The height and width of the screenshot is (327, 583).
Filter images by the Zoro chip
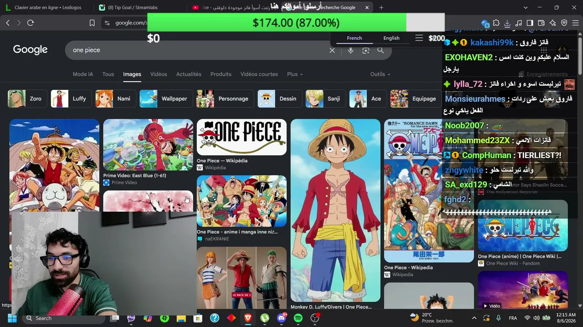pyautogui.click(x=27, y=99)
